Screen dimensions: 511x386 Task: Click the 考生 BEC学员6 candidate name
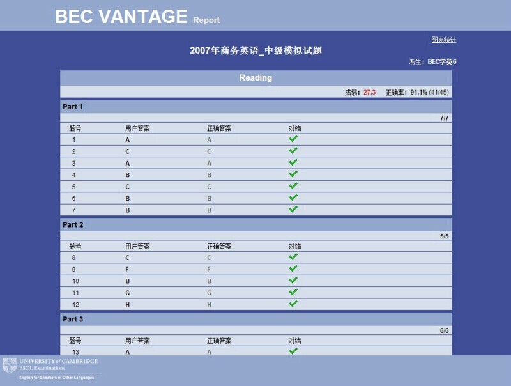pos(432,62)
